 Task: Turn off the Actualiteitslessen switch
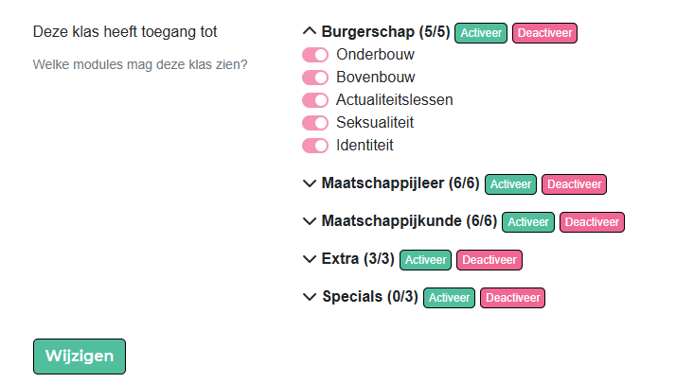pos(315,100)
